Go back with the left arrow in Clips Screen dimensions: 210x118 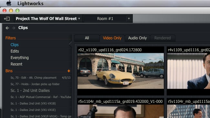[x=7, y=28]
